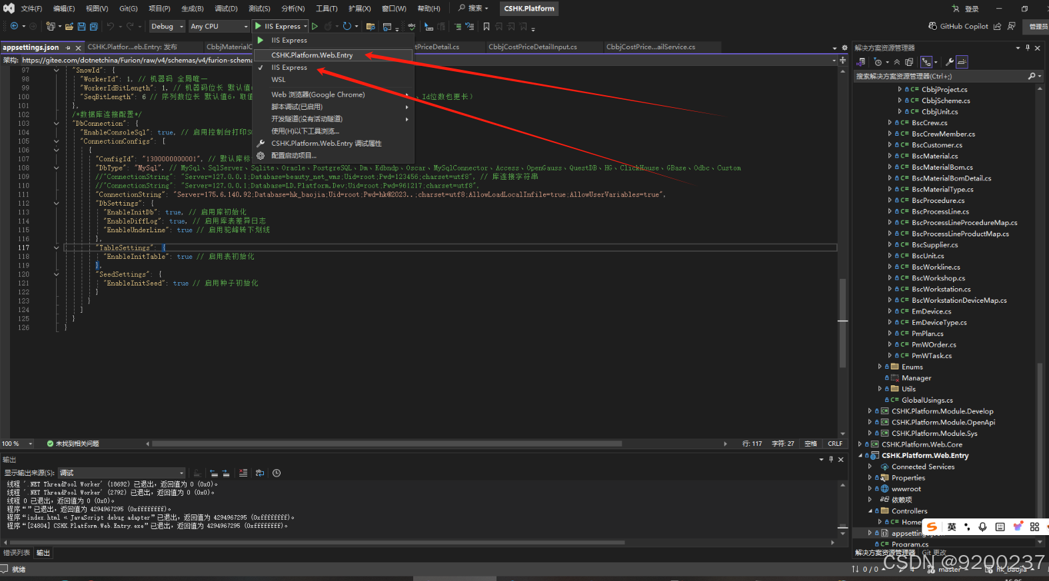Screen dimensions: 1049x581
Task: Click the 搜索 search button in title bar
Action: 473,9
